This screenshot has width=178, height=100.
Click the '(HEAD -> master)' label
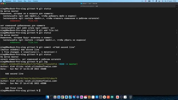(68, 64)
